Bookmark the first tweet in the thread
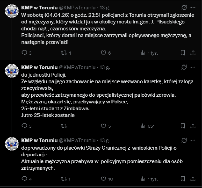Viewport: 202px width, 188px height. [183, 53]
